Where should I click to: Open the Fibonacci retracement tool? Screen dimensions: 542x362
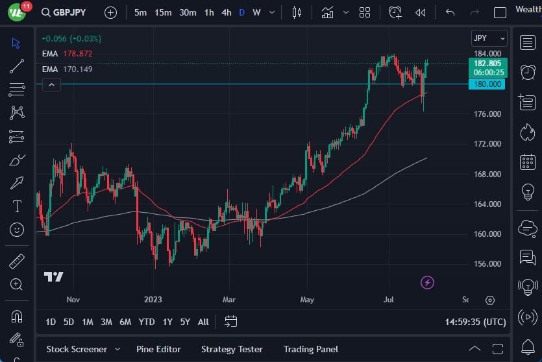click(17, 136)
